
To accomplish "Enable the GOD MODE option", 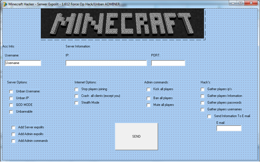I will pyautogui.click(x=11, y=105).
